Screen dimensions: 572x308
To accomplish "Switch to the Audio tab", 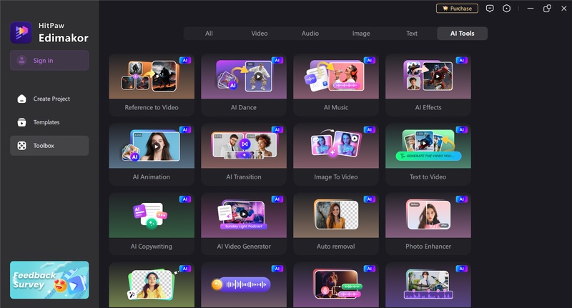I will tap(310, 33).
